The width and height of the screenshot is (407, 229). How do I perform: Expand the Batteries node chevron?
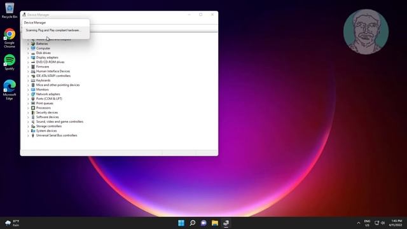28,44
